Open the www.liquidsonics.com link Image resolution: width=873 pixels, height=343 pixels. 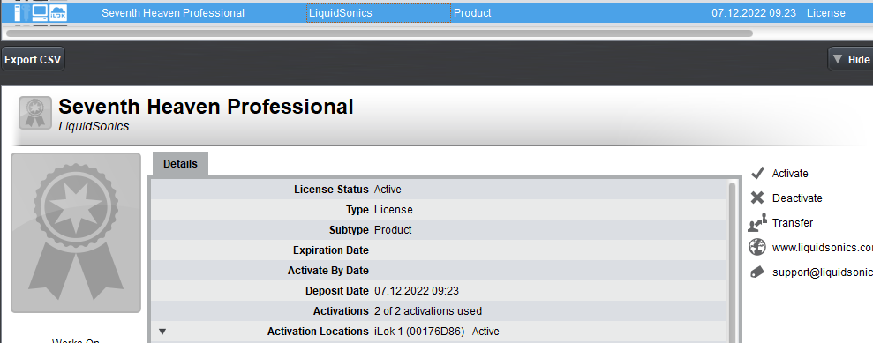click(x=822, y=248)
